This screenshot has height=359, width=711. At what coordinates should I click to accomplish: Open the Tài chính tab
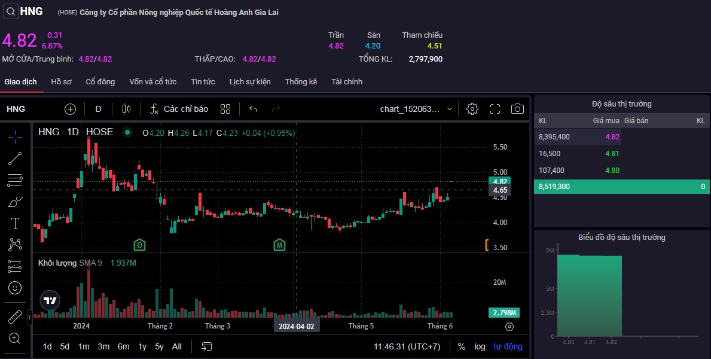(347, 82)
